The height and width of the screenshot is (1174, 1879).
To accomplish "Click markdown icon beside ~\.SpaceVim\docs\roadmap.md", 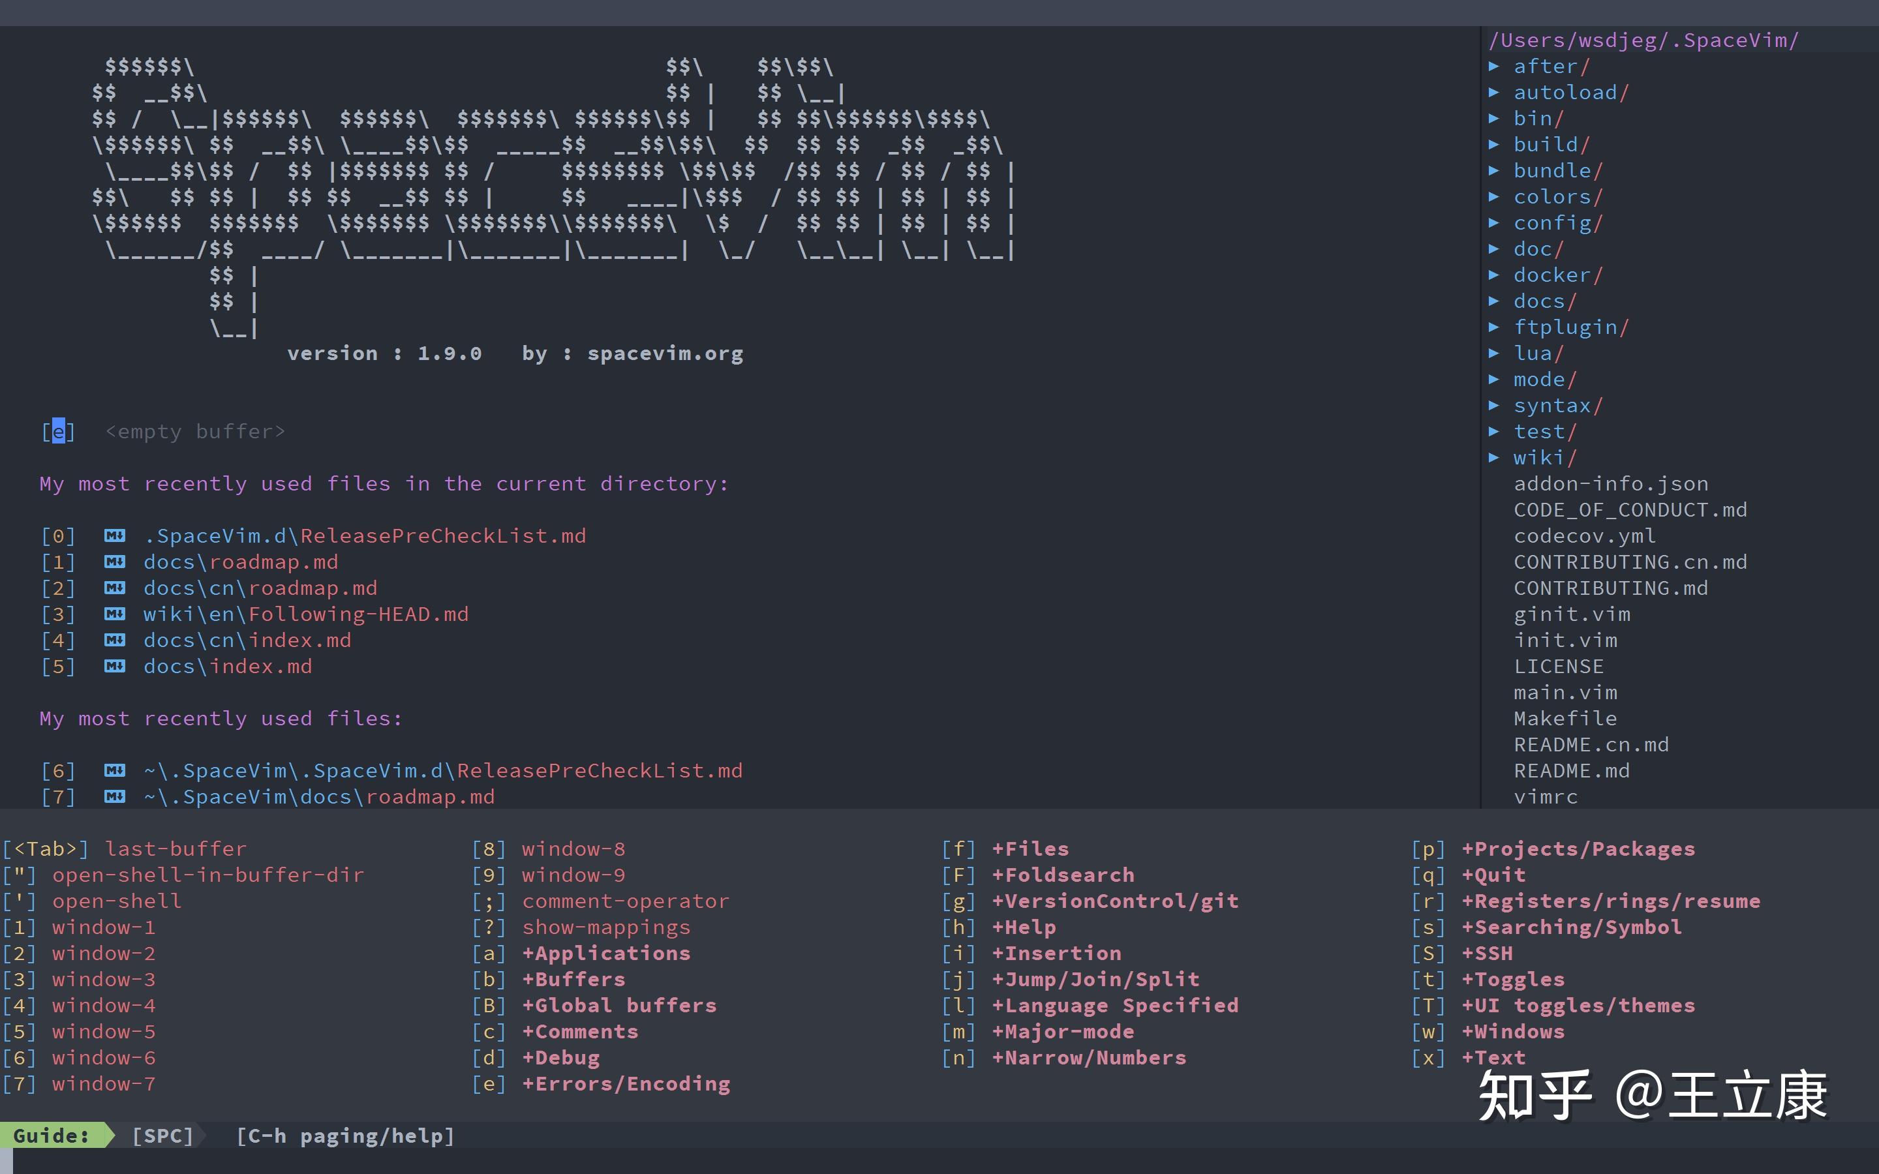I will 115,796.
